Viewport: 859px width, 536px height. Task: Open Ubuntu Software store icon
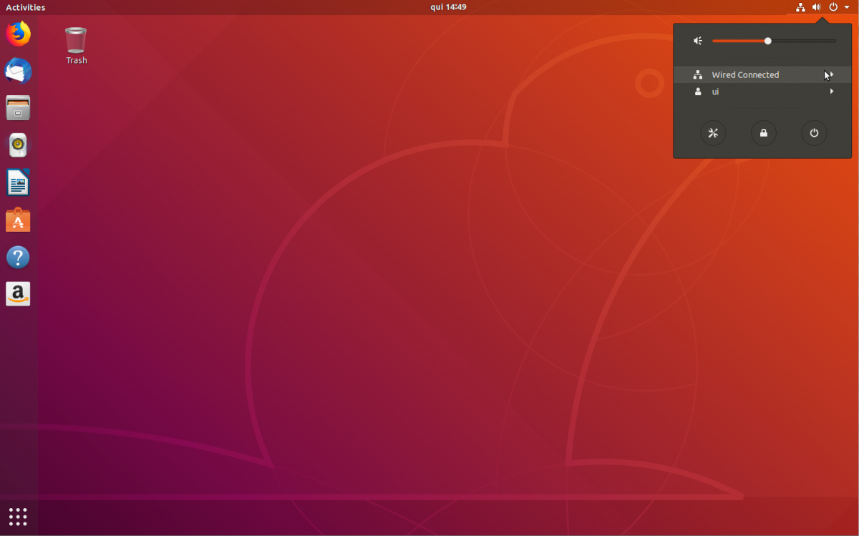18,220
